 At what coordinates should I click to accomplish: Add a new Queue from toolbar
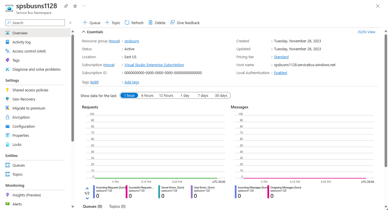tap(91, 23)
